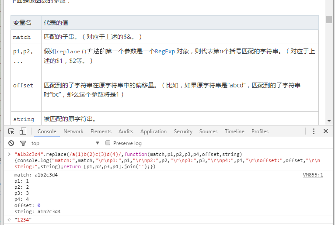Select the p1,p2,... cell in the table
Screen dimensions: 335x225
pos(26,61)
